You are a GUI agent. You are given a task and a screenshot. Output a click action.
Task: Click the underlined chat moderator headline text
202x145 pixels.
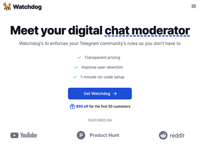[x=147, y=31]
